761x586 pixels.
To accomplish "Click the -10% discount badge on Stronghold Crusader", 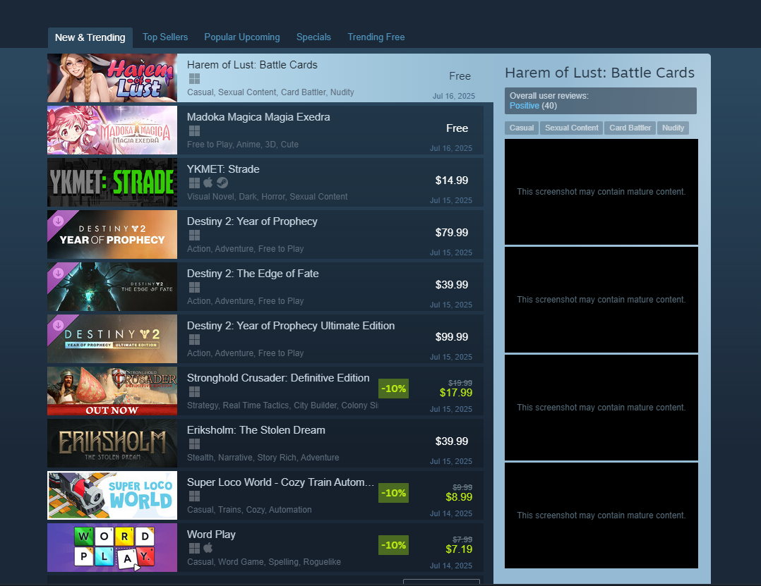I will (x=394, y=389).
